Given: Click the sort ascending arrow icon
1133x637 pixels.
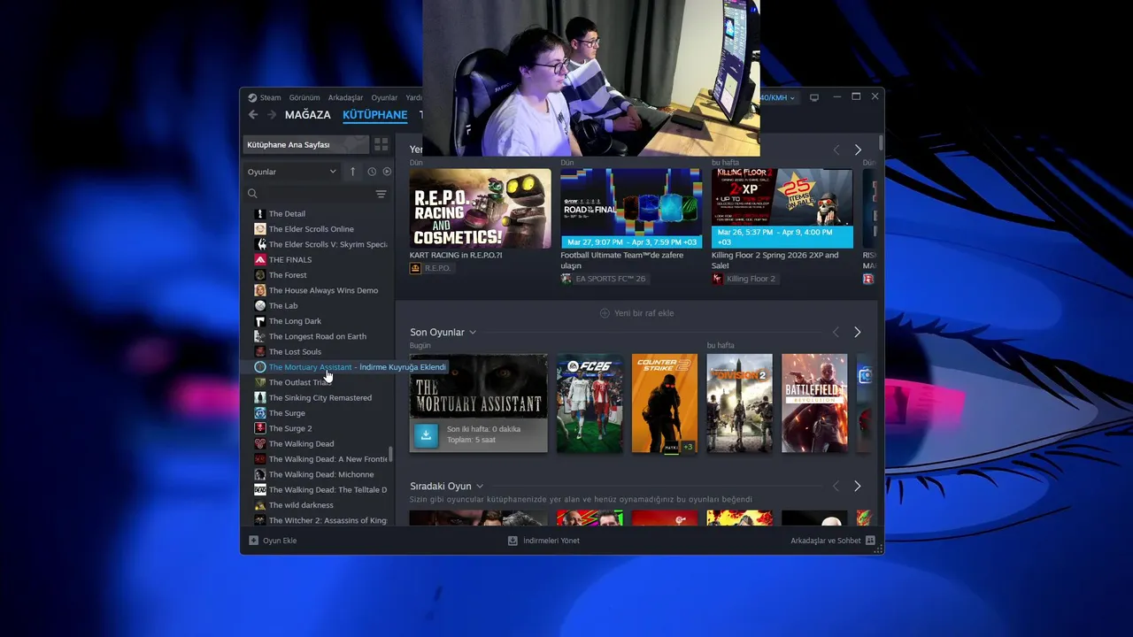Looking at the screenshot, I should click(352, 172).
